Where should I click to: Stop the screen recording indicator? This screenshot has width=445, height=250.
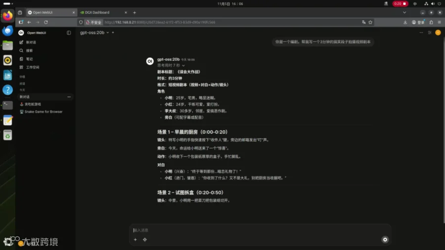(x=400, y=3)
